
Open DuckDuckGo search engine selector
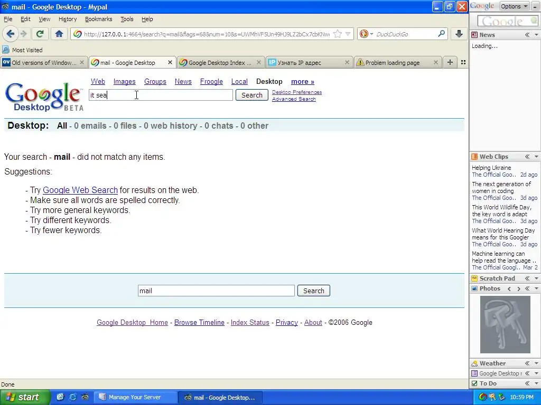pyautogui.click(x=366, y=34)
